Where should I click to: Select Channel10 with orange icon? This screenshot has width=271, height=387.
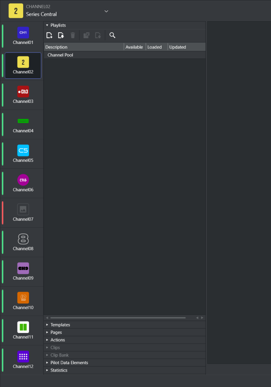click(x=23, y=301)
